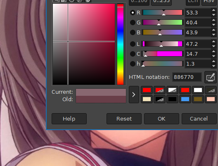Decrease R value with its down arrow

(x=214, y=15)
